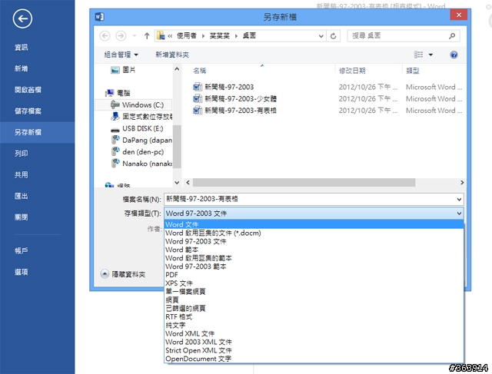The width and height of the screenshot is (492, 374).
Task: Click the navigation tree scroll down arrow
Action: (177, 183)
